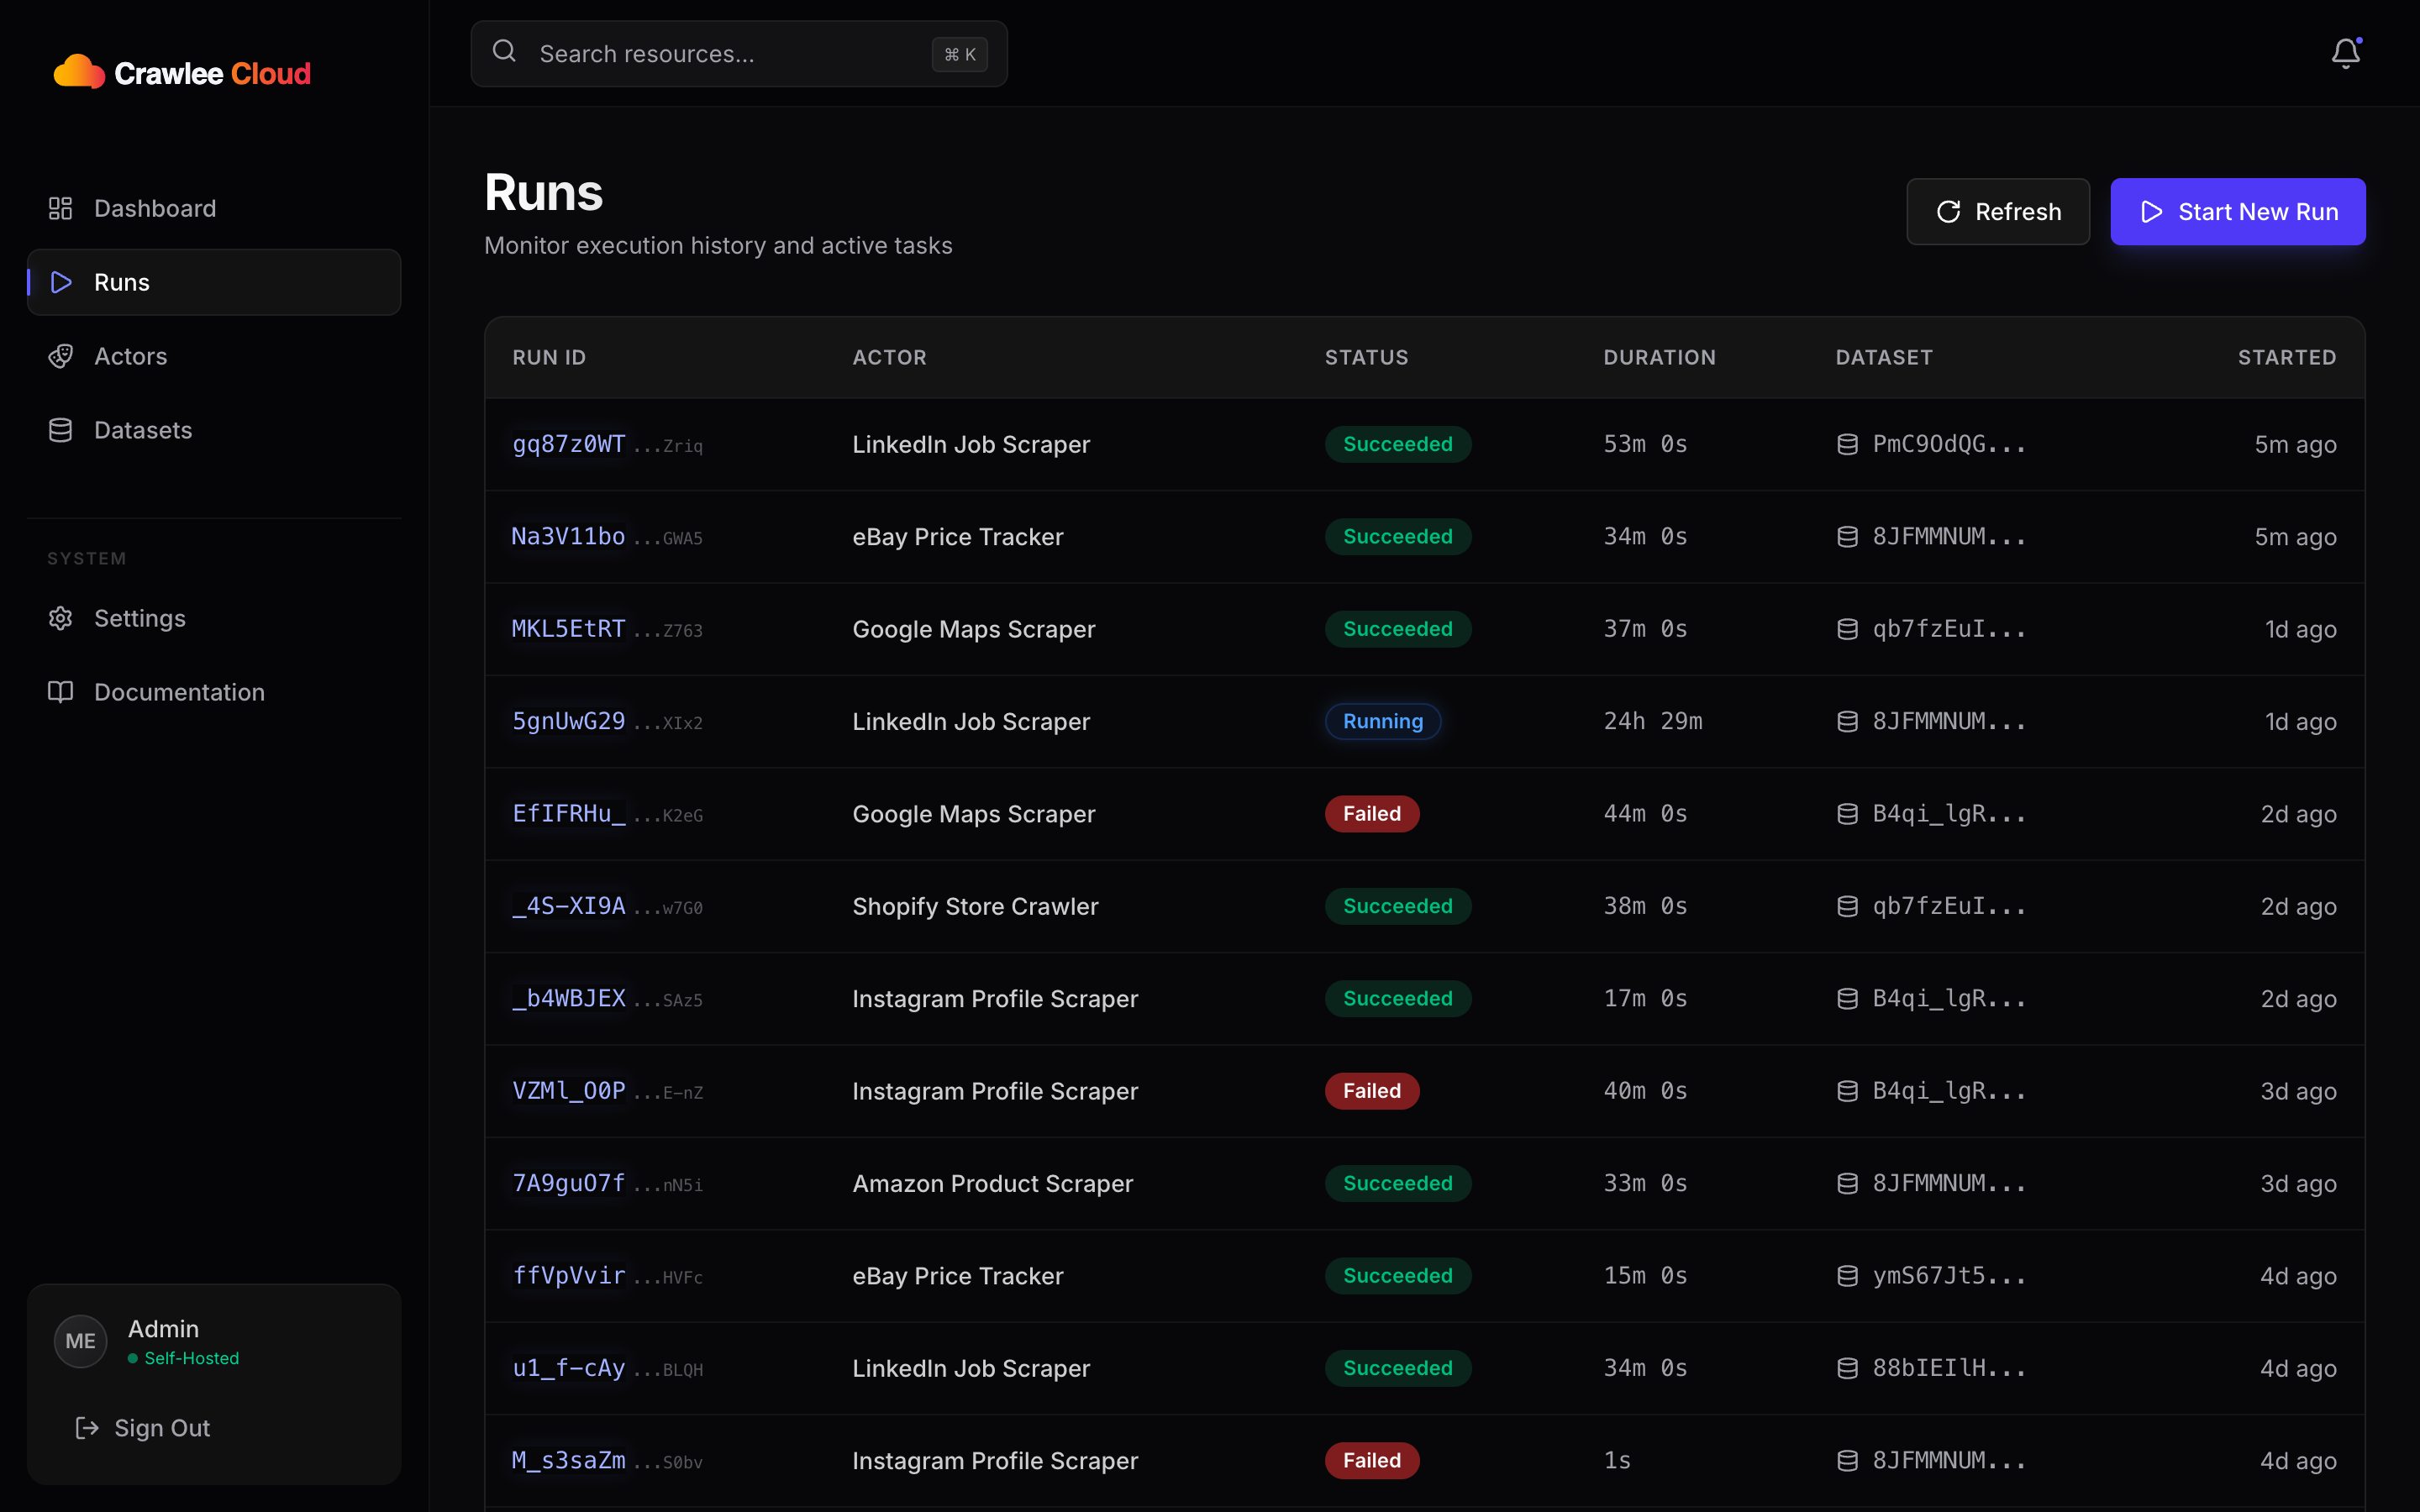The image size is (2420, 1512).
Task: Click the search magnifier icon
Action: [x=504, y=52]
